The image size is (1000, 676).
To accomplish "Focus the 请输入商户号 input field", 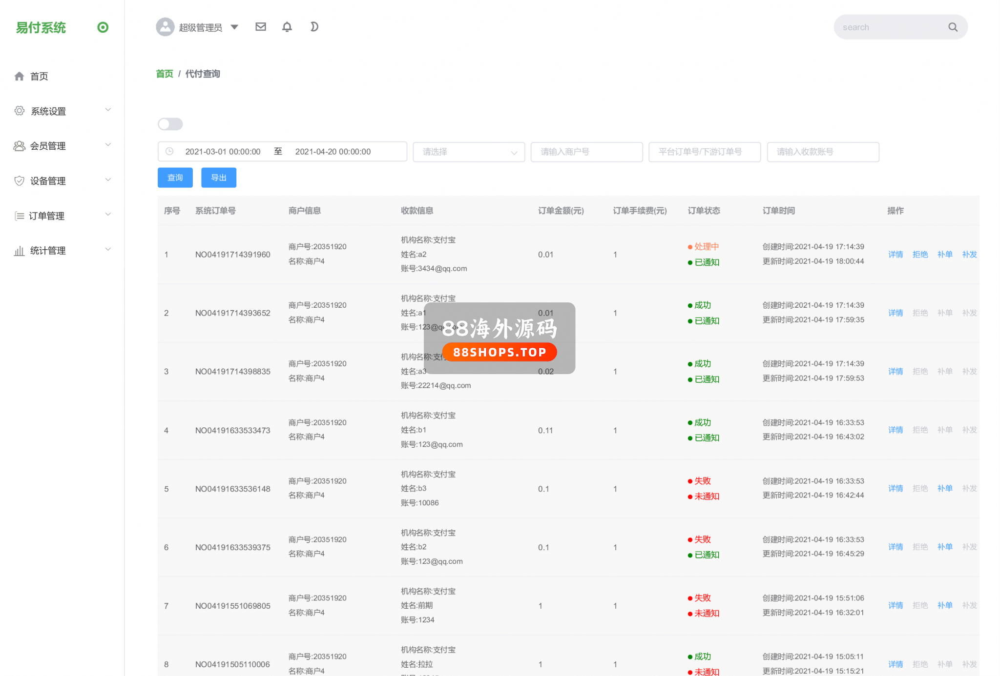I will pos(586,152).
